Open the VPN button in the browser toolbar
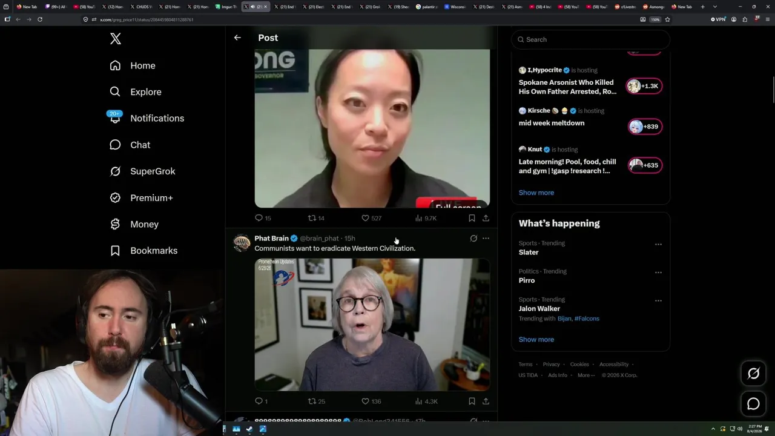Screen dimensions: 775x436 [718, 19]
